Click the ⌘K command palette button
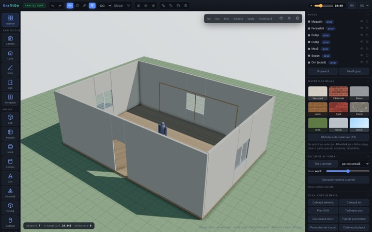The image size is (372, 232). 352,6
